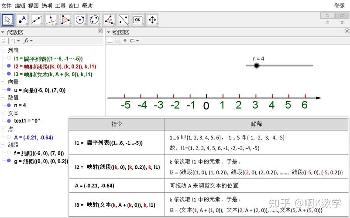Toggle visibility of list l1
This screenshot has height=218, width=350.
(x=9, y=58)
